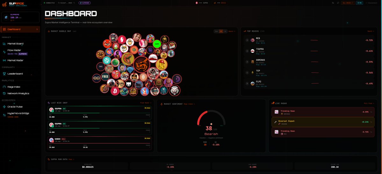
Task: Click the white cat mask bubble
Action: (129, 84)
